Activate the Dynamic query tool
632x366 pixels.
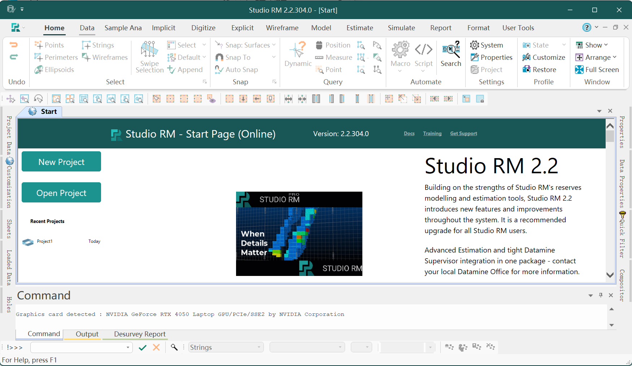298,54
